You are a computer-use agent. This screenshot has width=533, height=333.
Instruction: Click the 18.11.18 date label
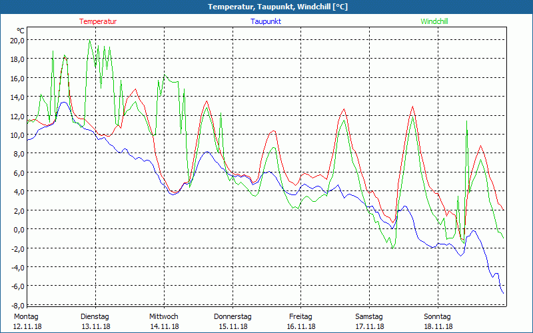(438, 326)
